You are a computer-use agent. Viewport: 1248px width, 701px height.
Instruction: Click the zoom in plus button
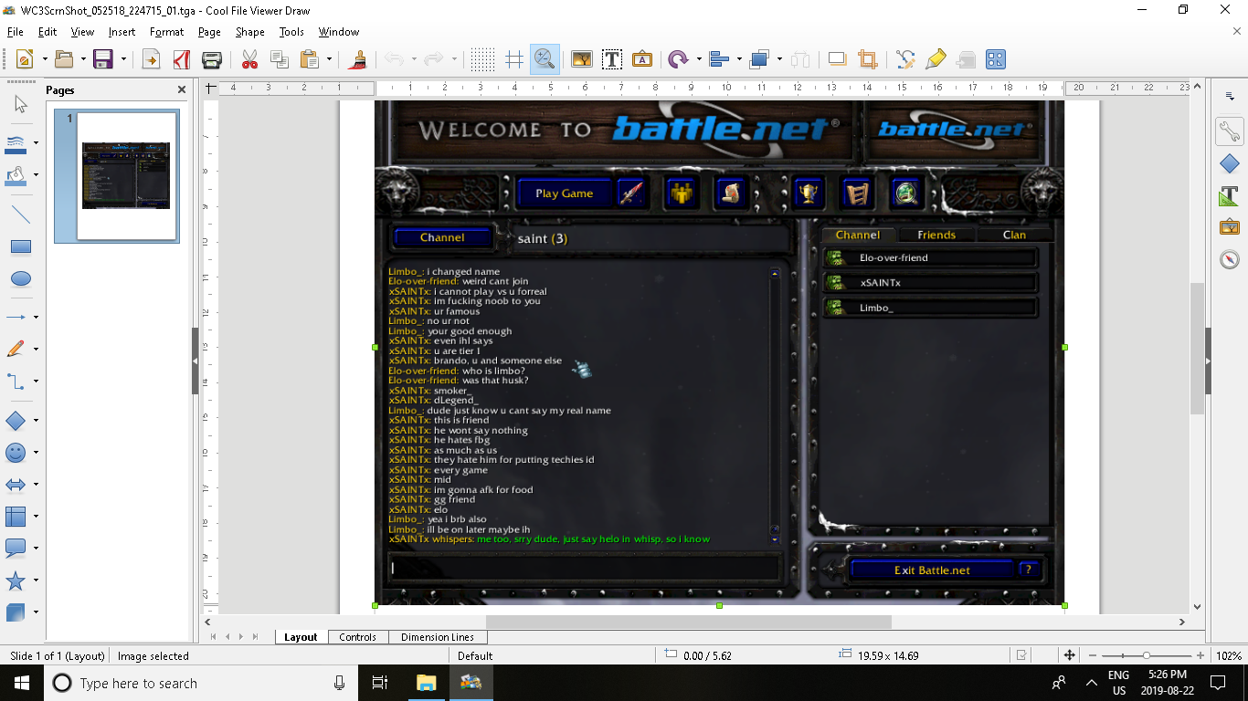[x=1200, y=655]
